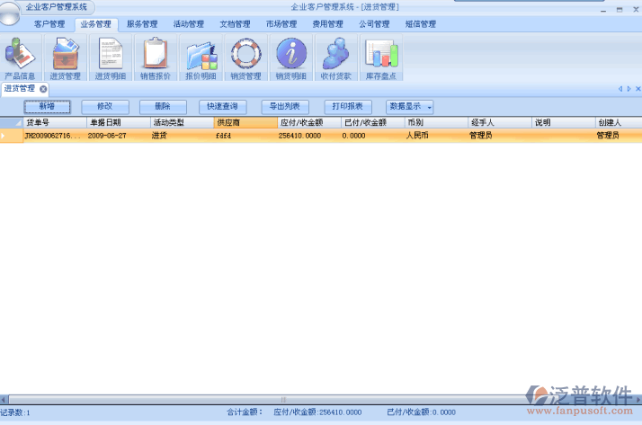Sort by 币别 column header

tap(436, 122)
